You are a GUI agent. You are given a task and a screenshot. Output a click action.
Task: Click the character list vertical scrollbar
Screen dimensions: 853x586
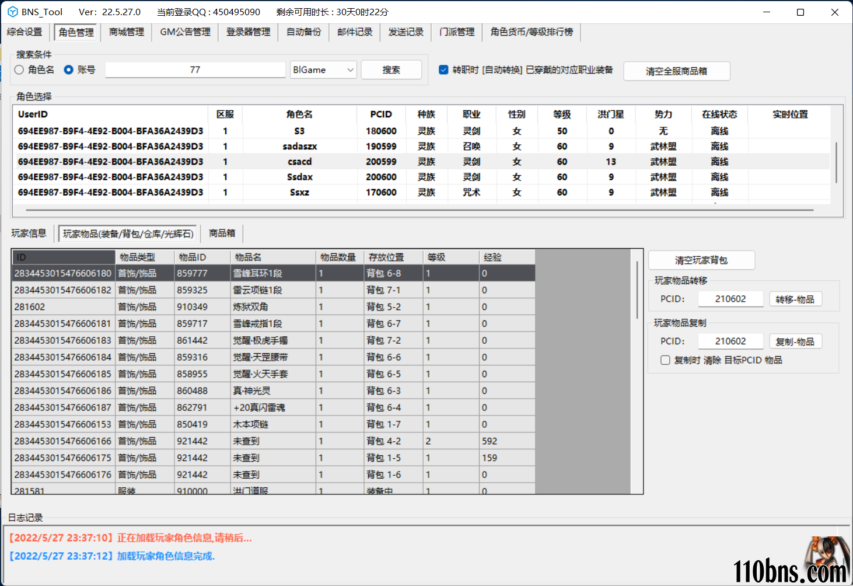point(836,163)
